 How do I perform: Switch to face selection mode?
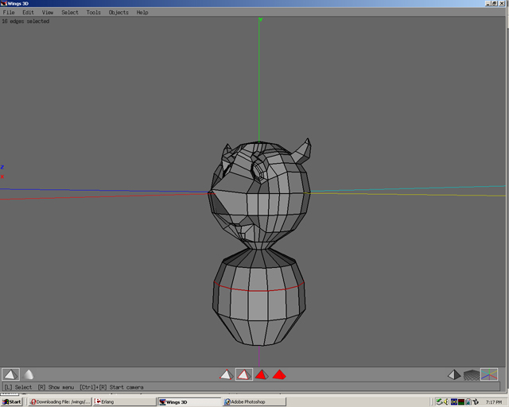point(262,374)
